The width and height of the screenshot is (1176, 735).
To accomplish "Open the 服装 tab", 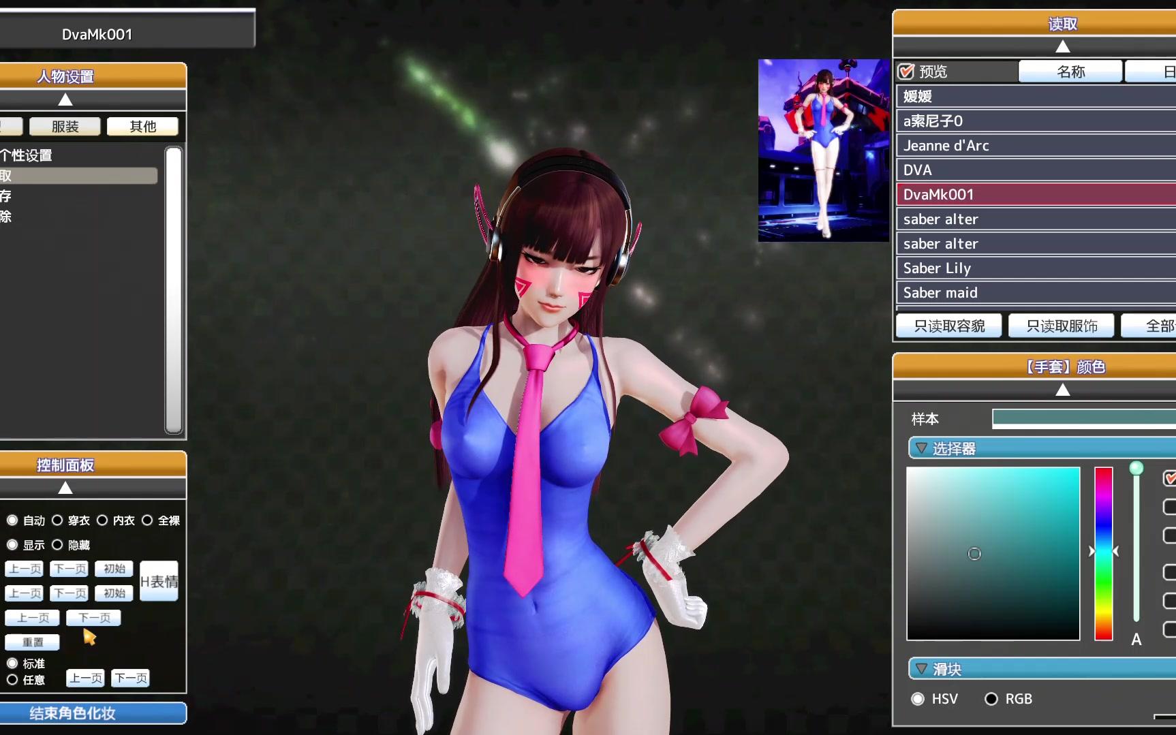I will point(65,127).
